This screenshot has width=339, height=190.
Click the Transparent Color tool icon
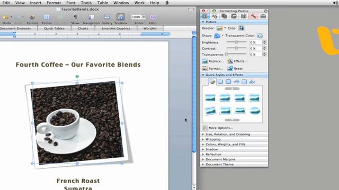(260, 35)
